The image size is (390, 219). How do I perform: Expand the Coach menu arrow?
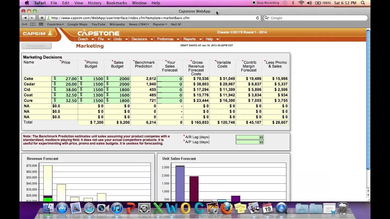(93, 39)
